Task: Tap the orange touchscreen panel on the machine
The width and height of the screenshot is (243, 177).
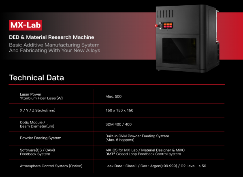Action: (168, 26)
